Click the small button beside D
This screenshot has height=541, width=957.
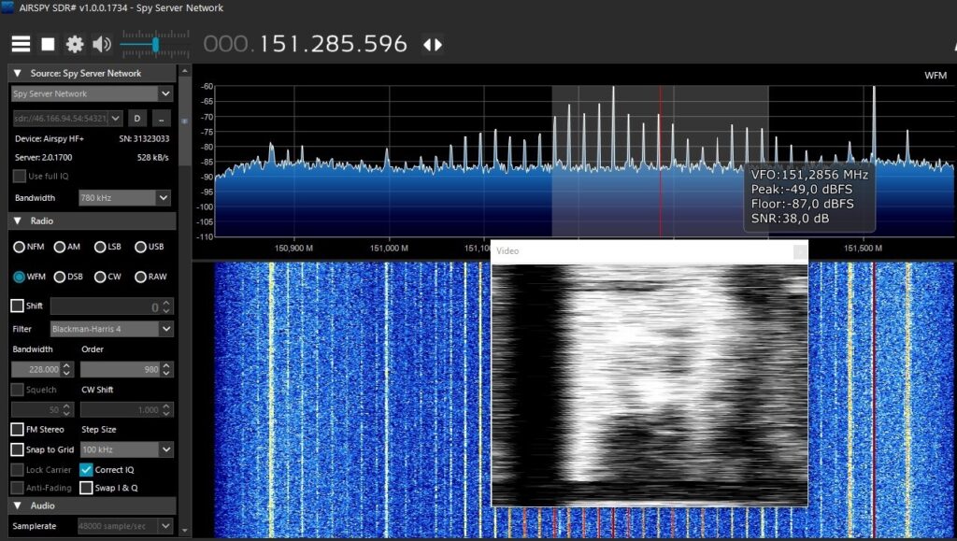point(161,119)
